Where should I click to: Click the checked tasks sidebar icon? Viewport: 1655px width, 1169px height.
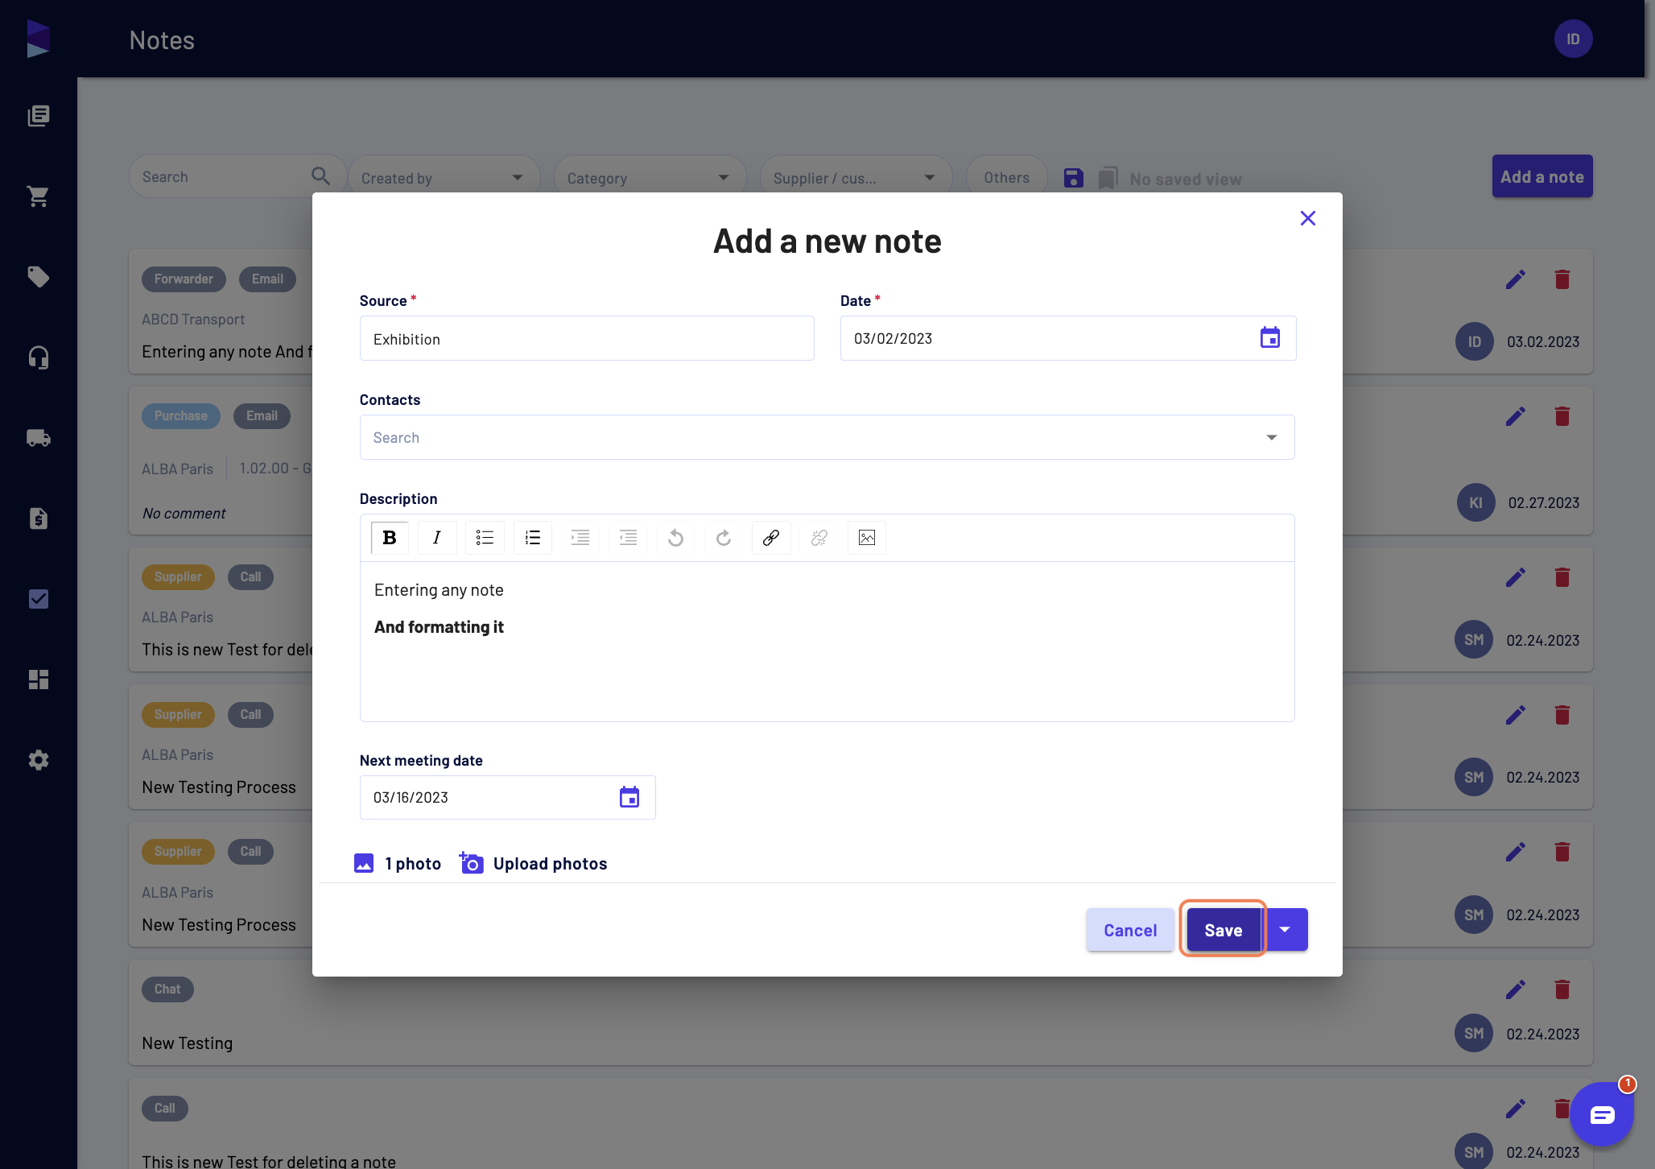38,599
